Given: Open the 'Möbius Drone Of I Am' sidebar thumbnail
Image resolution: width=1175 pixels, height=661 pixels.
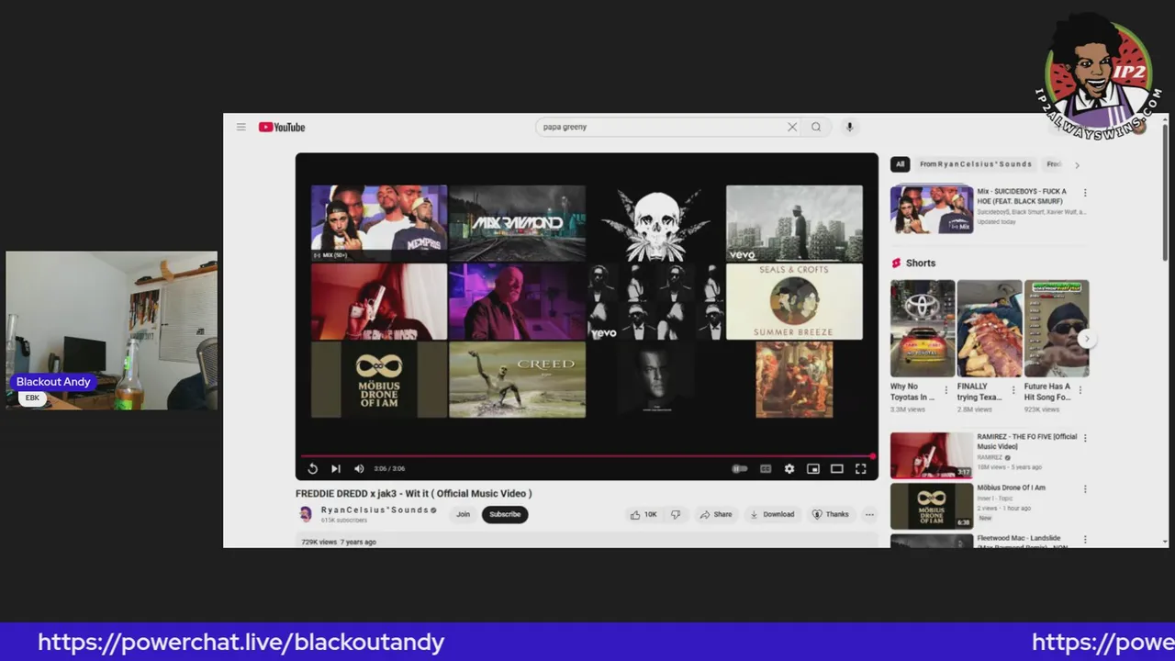Looking at the screenshot, I should (932, 506).
